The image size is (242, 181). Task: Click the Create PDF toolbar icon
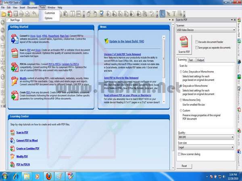pos(10,14)
